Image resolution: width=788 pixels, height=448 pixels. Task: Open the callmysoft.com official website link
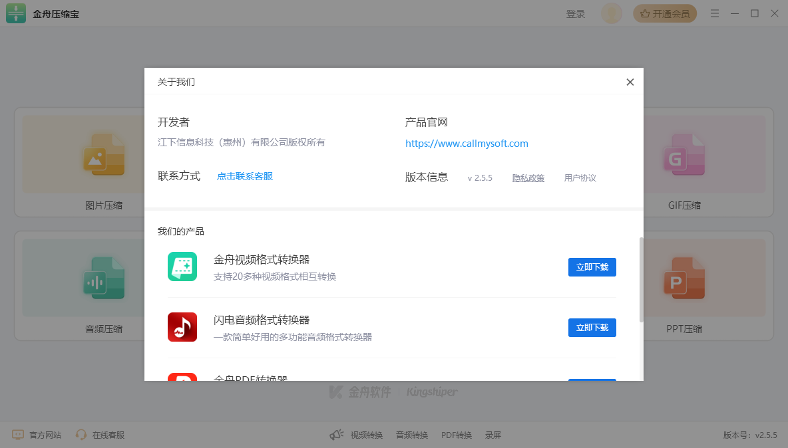click(467, 144)
